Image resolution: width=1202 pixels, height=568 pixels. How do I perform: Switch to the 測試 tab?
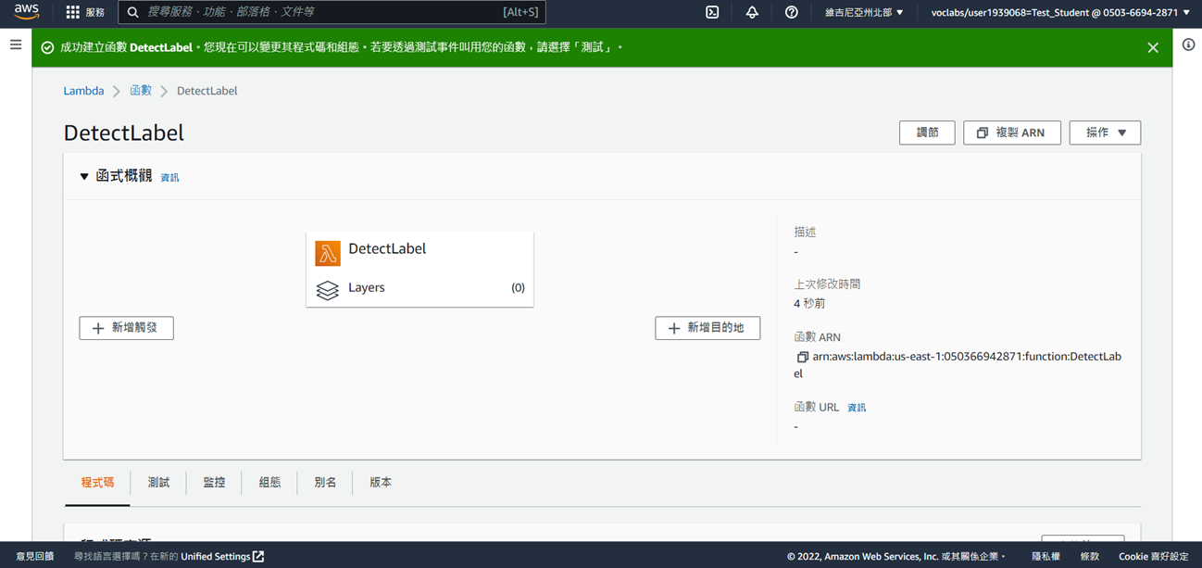[158, 483]
